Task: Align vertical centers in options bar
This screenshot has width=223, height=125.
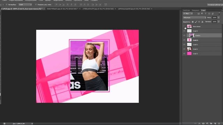Action: click(60, 5)
